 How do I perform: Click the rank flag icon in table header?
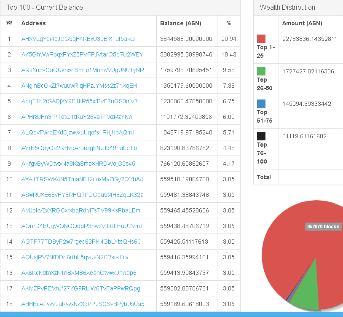click(9, 23)
